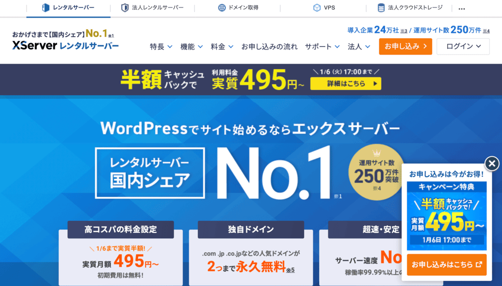Switch to ドメイン取得 tab
The height and width of the screenshot is (286, 502).
[x=237, y=8]
